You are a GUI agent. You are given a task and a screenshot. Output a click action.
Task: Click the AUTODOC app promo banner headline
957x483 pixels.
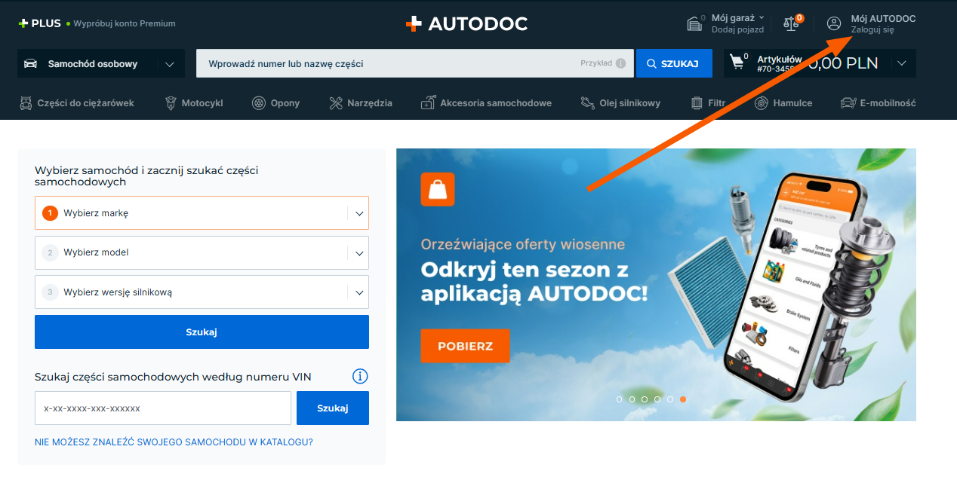[534, 281]
